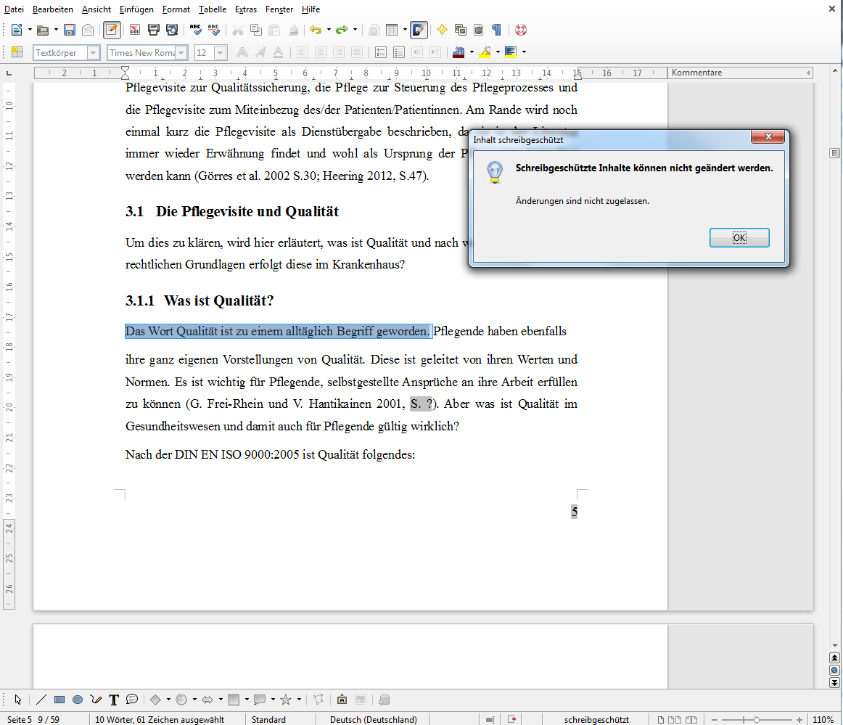Open the Fontwork Gallery icon
This screenshot has height=725, width=843.
click(x=342, y=700)
